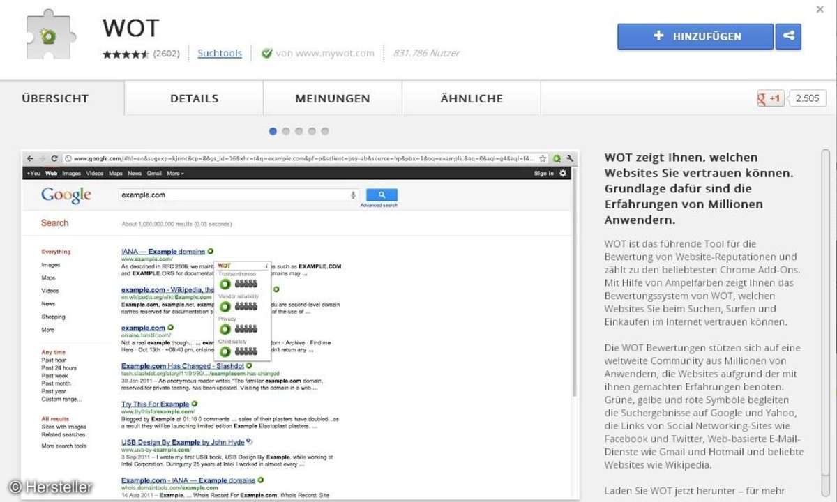Click the Trustworthiness rating ring in the WOT popup

(x=225, y=284)
